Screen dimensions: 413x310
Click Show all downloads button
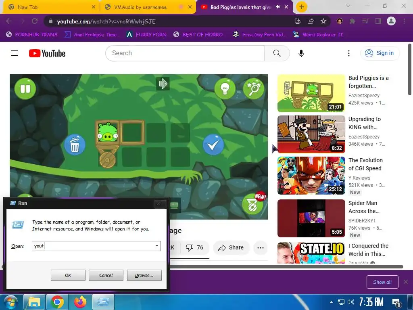click(382, 282)
